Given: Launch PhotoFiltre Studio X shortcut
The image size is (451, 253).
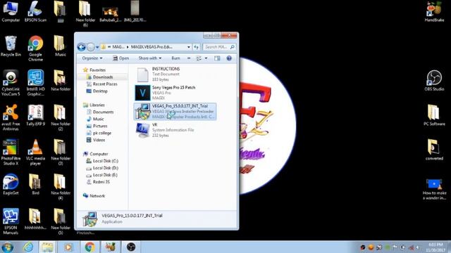Looking at the screenshot, I should (x=11, y=152).
